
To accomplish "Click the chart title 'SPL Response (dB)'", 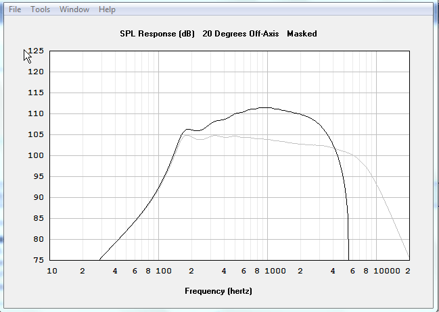I will pos(157,34).
